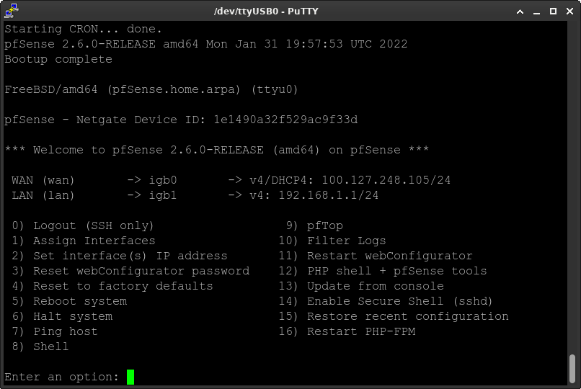Click option '4) Reset to factory defaults'

pyautogui.click(x=112, y=286)
